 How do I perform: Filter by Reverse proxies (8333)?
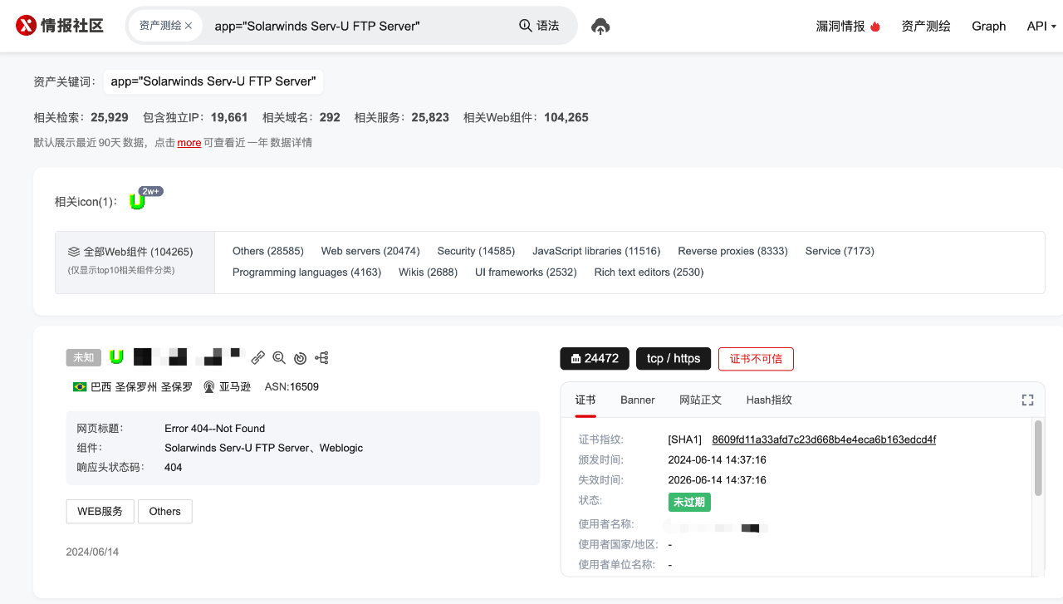click(x=732, y=251)
